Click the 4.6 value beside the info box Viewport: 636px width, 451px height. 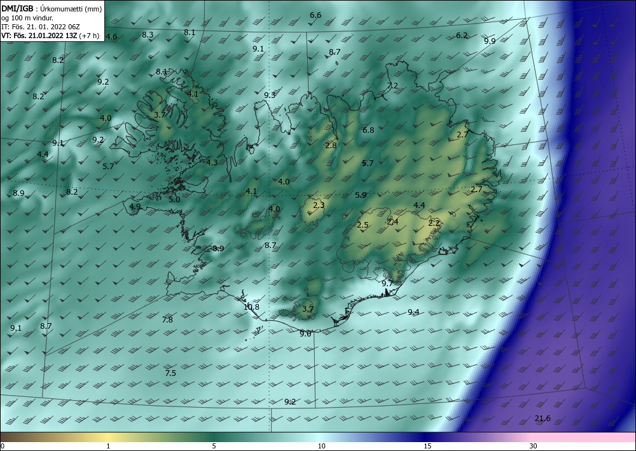[x=111, y=36]
